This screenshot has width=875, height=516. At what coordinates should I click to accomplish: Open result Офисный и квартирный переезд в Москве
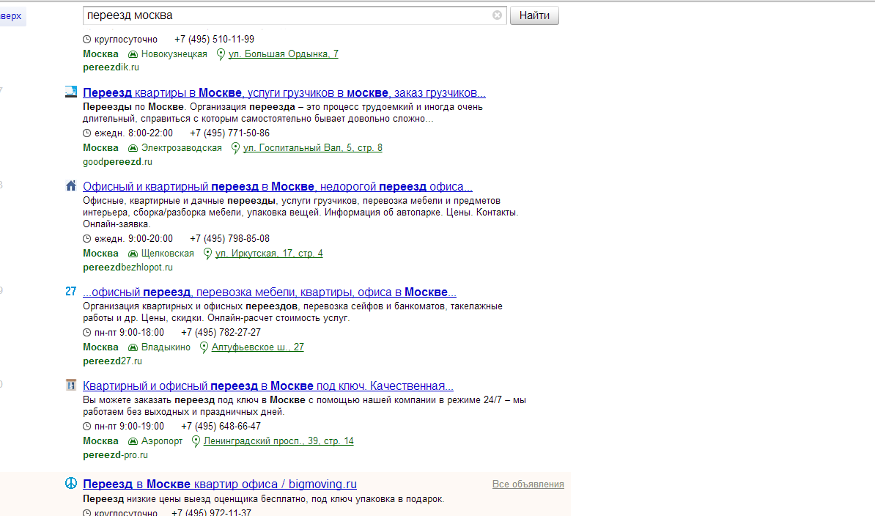(x=277, y=186)
